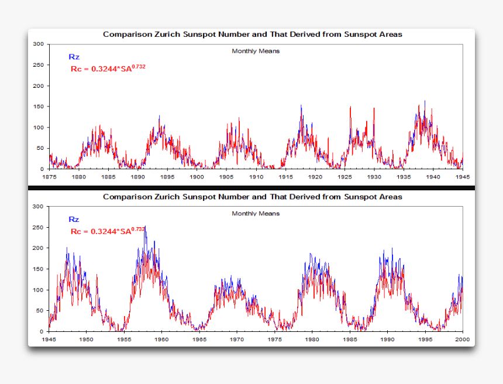Viewport: 503px width, 384px height.
Task: Pick the 1980 x-axis year label
Action: [x=312, y=340]
